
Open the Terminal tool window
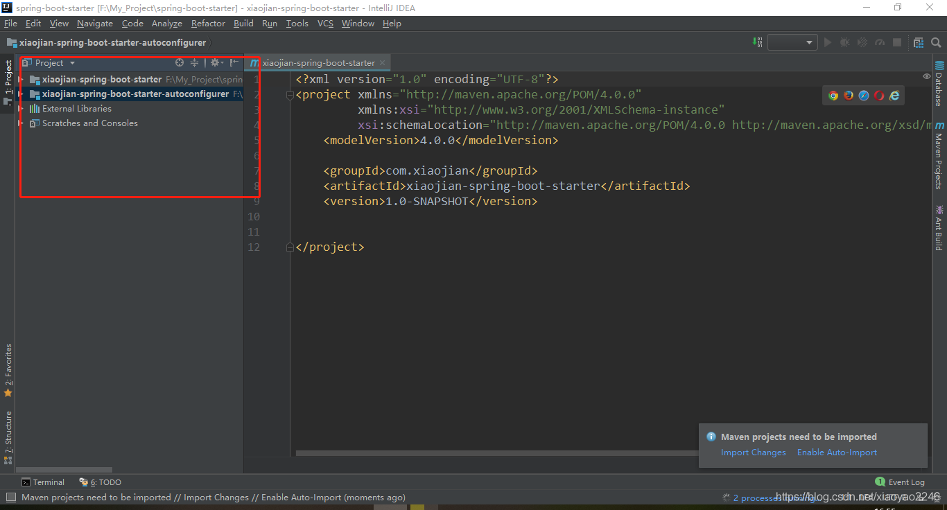pyautogui.click(x=43, y=482)
